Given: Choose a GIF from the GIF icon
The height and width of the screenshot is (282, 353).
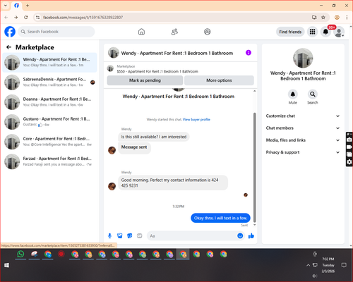Looking at the screenshot, I should 140,235.
